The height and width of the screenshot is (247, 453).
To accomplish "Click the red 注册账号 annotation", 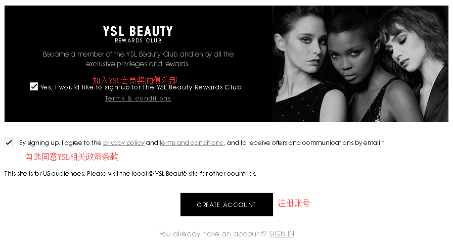I will [x=294, y=204].
